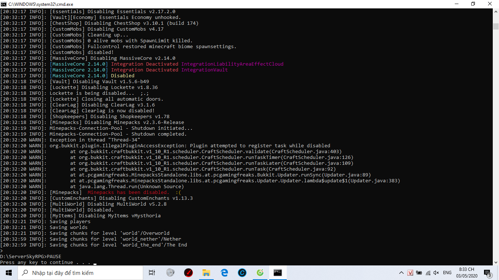Click 'java.lang.Thread.run(Unknown Source)' line
The height and width of the screenshot is (280, 499).
(x=92, y=186)
